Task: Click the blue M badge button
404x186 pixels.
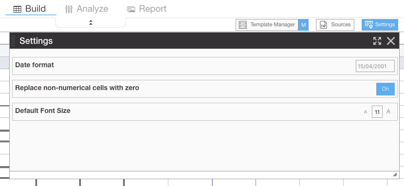Action: 304,25
